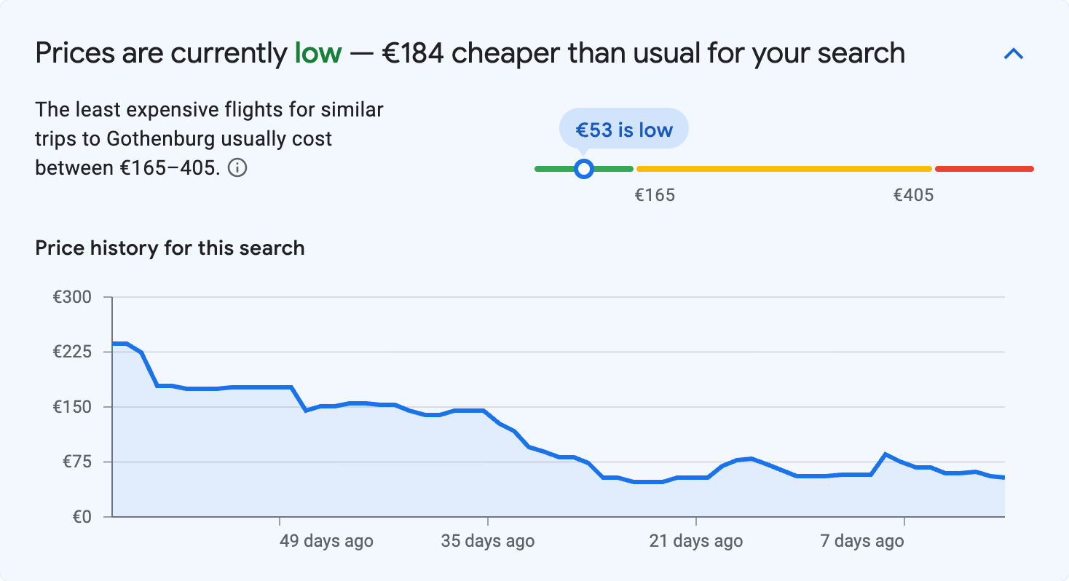1069x581 pixels.
Task: Click the 35 days ago axis label
Action: coord(487,541)
